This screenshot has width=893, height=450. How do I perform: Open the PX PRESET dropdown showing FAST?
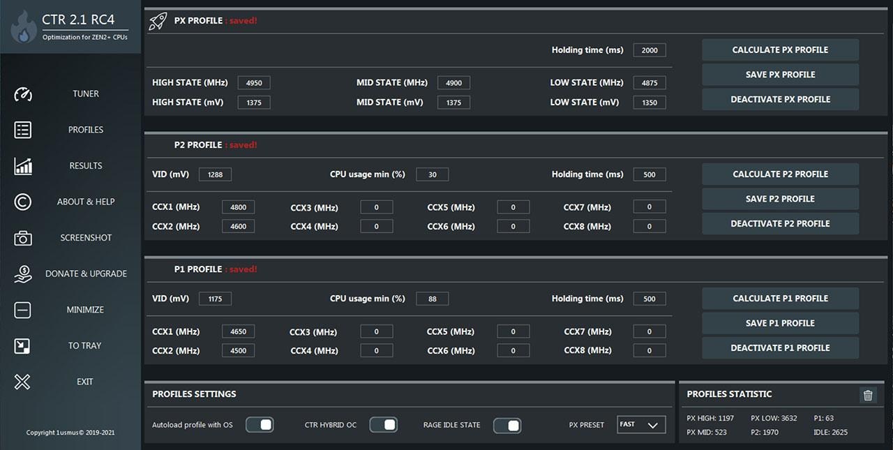pyautogui.click(x=640, y=424)
